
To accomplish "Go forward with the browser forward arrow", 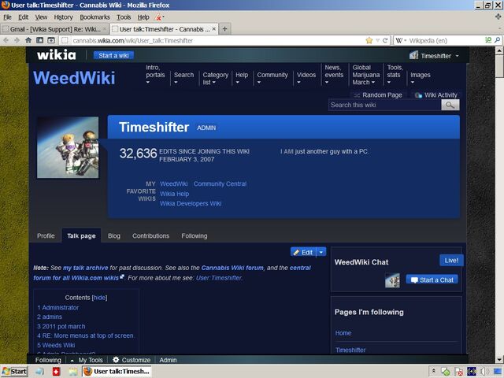I will pos(17,40).
